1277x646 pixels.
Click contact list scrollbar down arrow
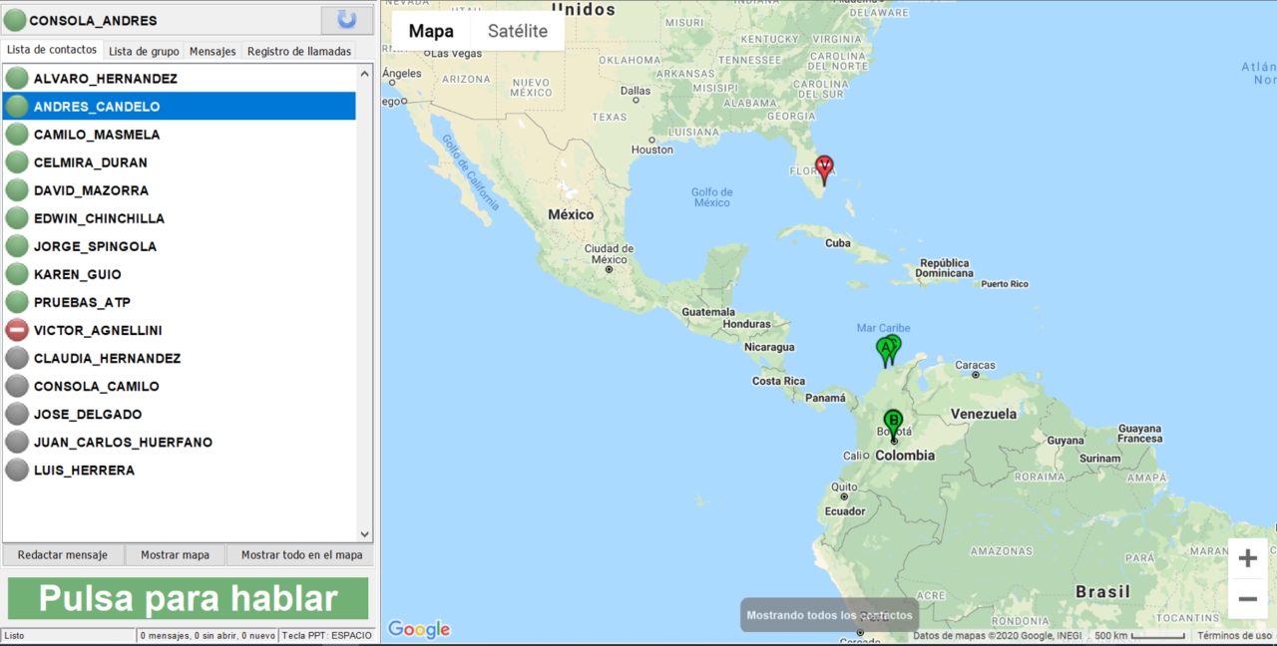(x=364, y=534)
